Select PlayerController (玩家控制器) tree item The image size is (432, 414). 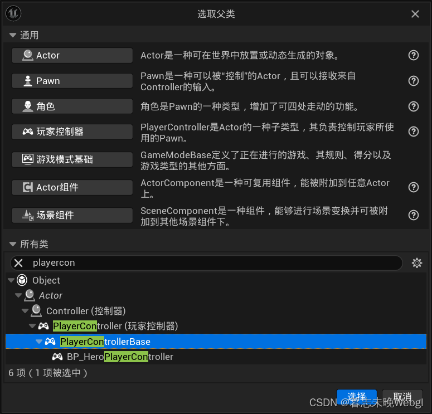pyautogui.click(x=115, y=326)
